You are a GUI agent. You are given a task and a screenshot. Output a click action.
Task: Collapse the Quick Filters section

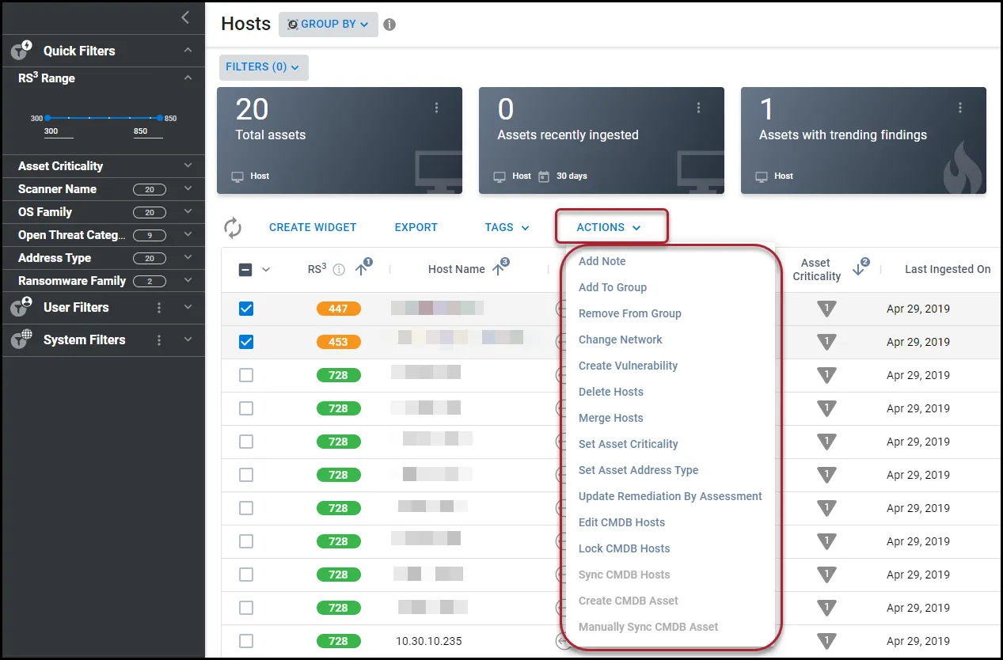click(188, 51)
